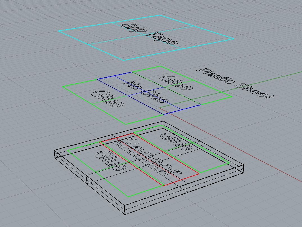Select the black wireframe box's bottom front corner
302x227 pixels.
click(125, 214)
